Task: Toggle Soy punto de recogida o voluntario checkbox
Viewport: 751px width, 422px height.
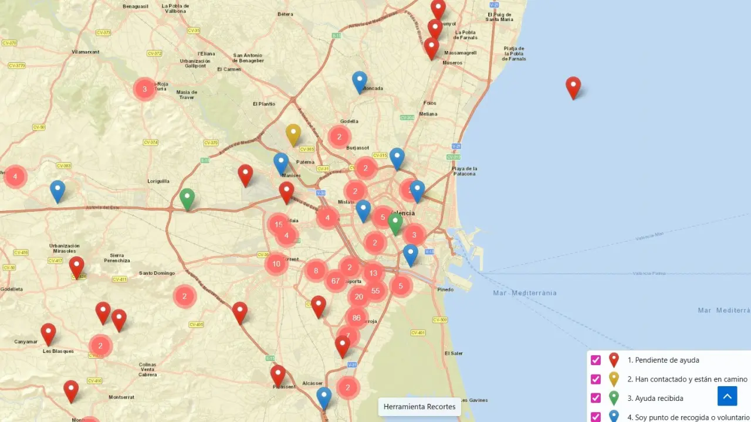Action: tap(596, 417)
